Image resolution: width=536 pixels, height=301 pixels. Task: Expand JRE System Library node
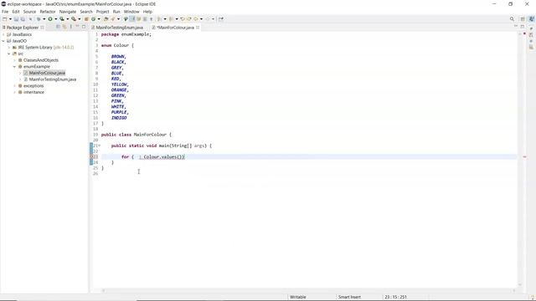coord(9,48)
